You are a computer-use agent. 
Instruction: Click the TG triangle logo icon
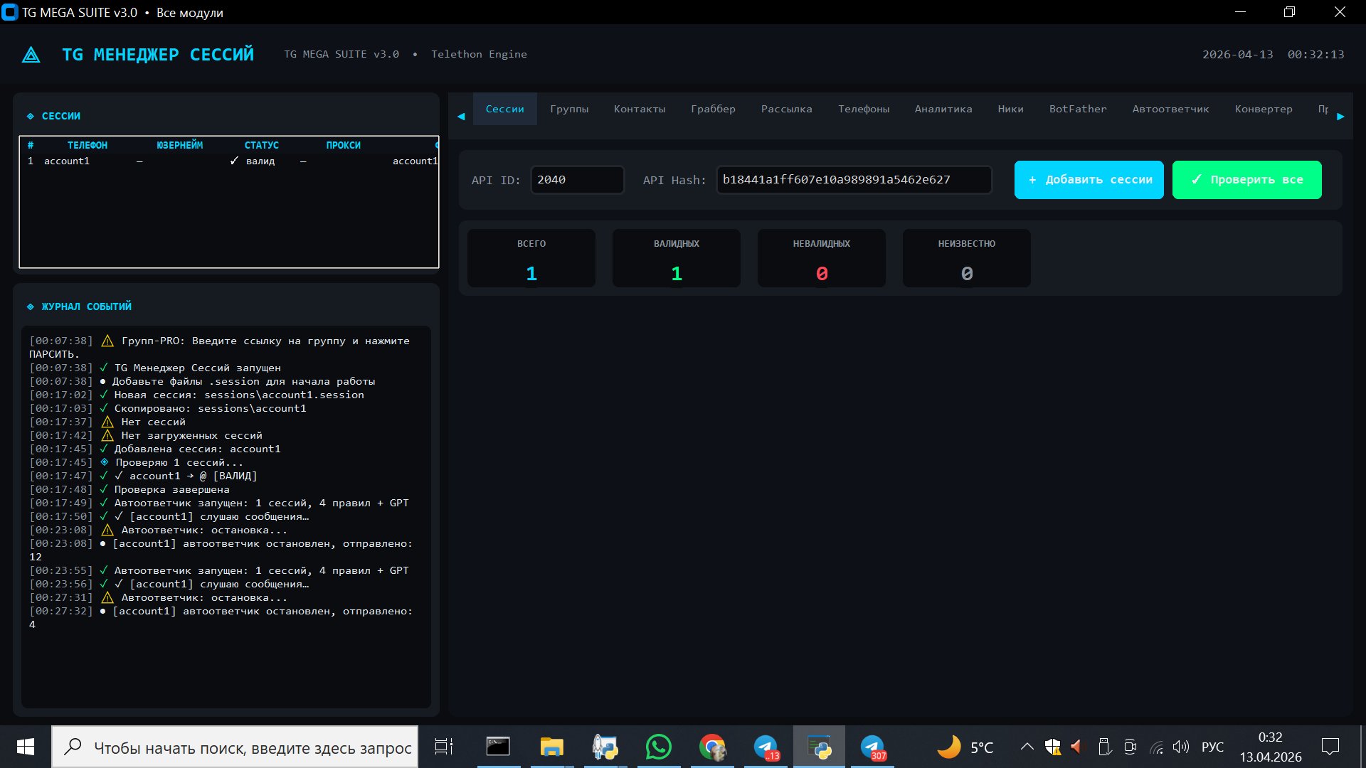pyautogui.click(x=31, y=55)
